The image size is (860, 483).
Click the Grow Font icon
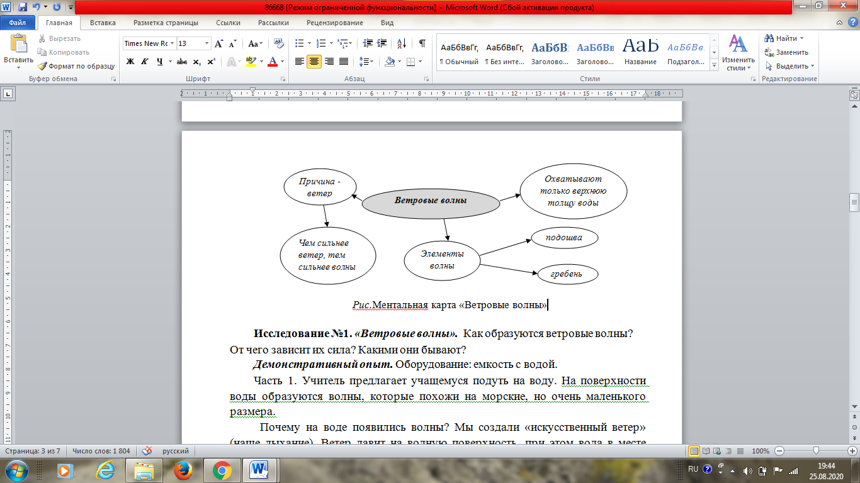click(218, 44)
